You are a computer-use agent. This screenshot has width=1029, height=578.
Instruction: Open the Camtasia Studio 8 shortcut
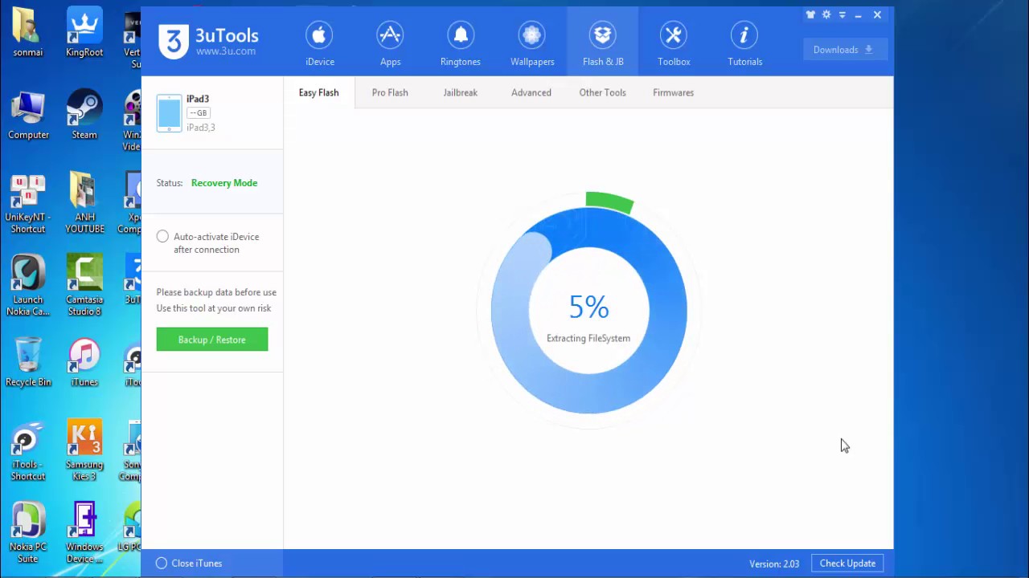[84, 287]
